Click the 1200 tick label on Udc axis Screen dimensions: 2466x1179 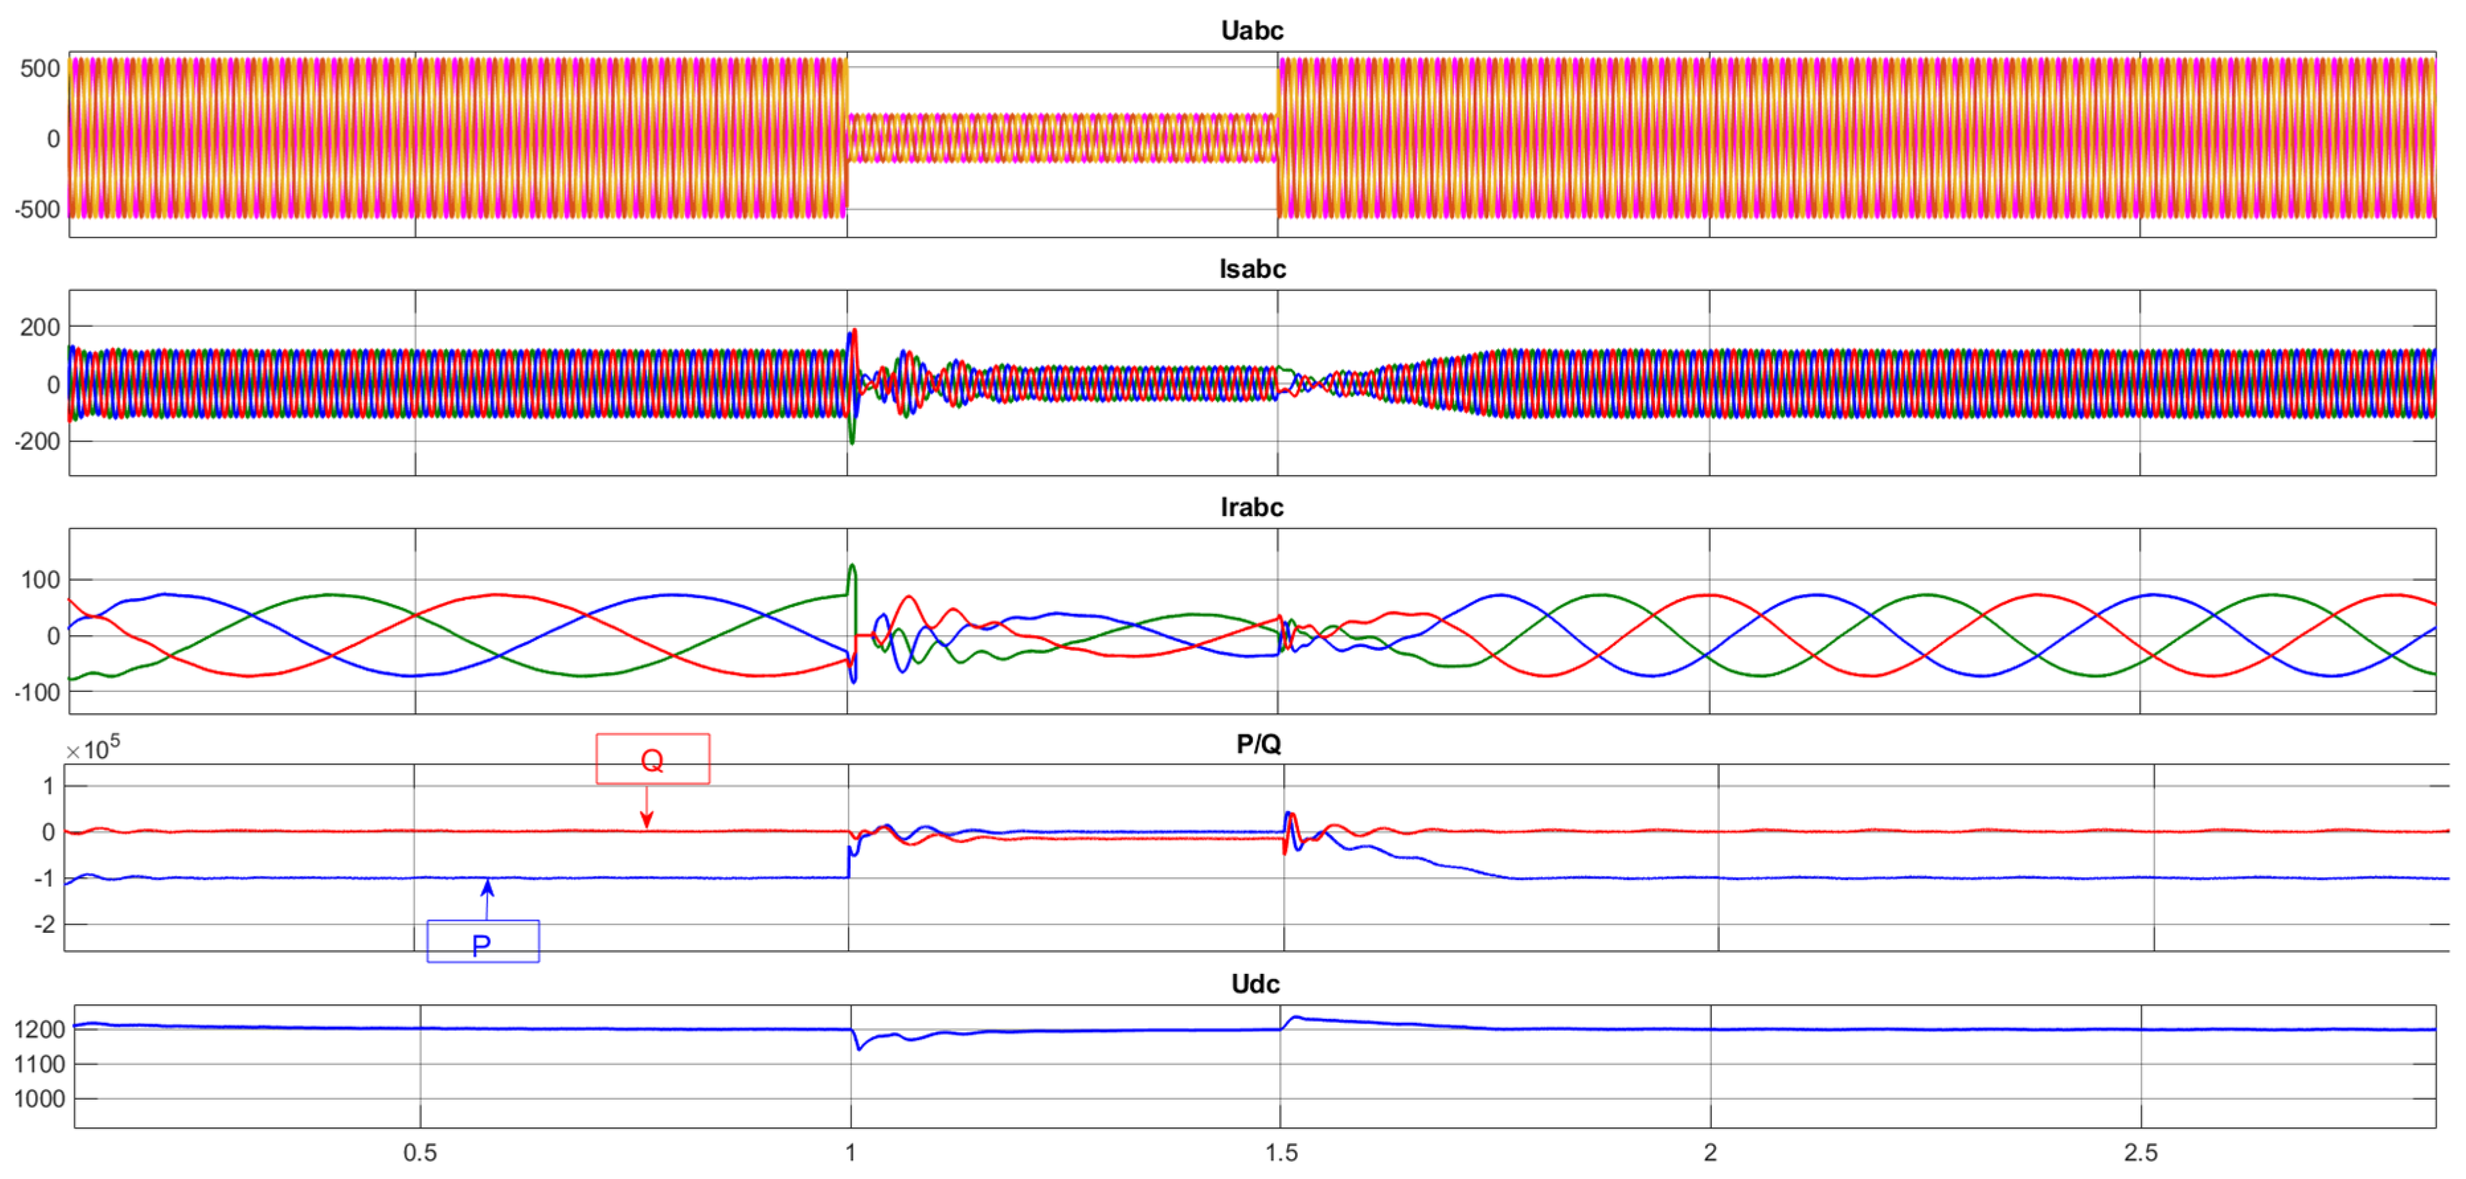point(39,1029)
